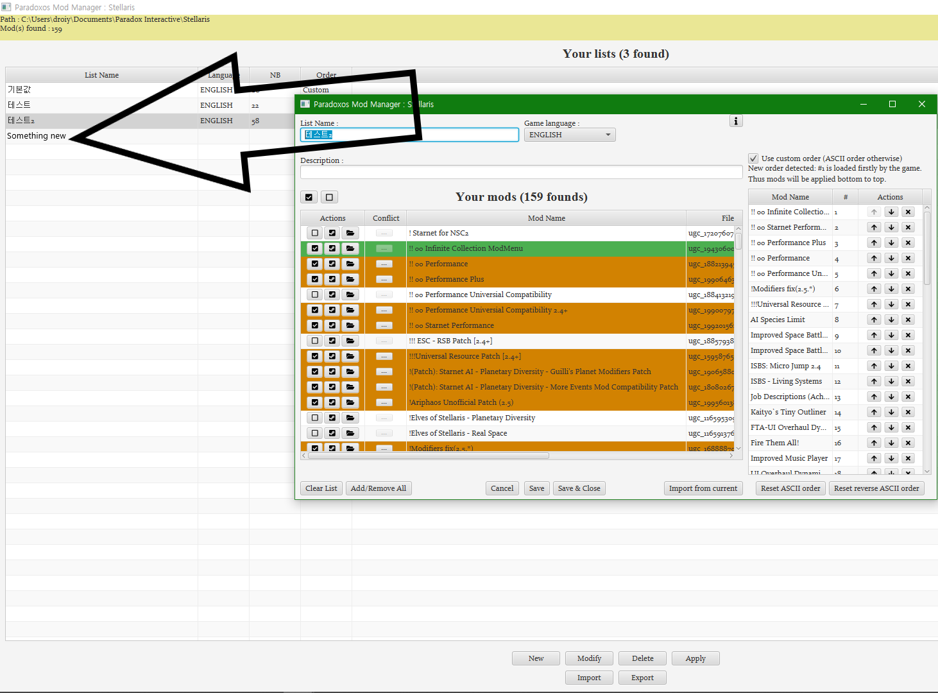
Task: Click Reset reverse ASCII order
Action: pyautogui.click(x=876, y=488)
